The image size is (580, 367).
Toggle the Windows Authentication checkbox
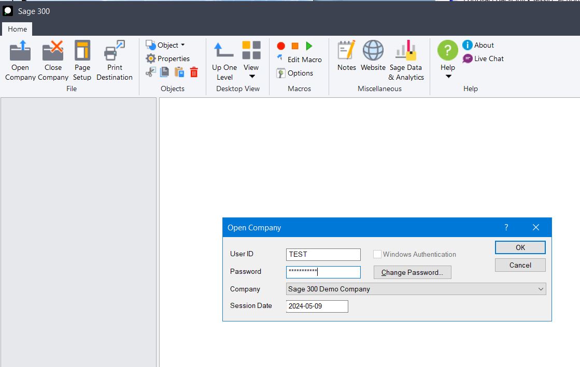pyautogui.click(x=377, y=254)
